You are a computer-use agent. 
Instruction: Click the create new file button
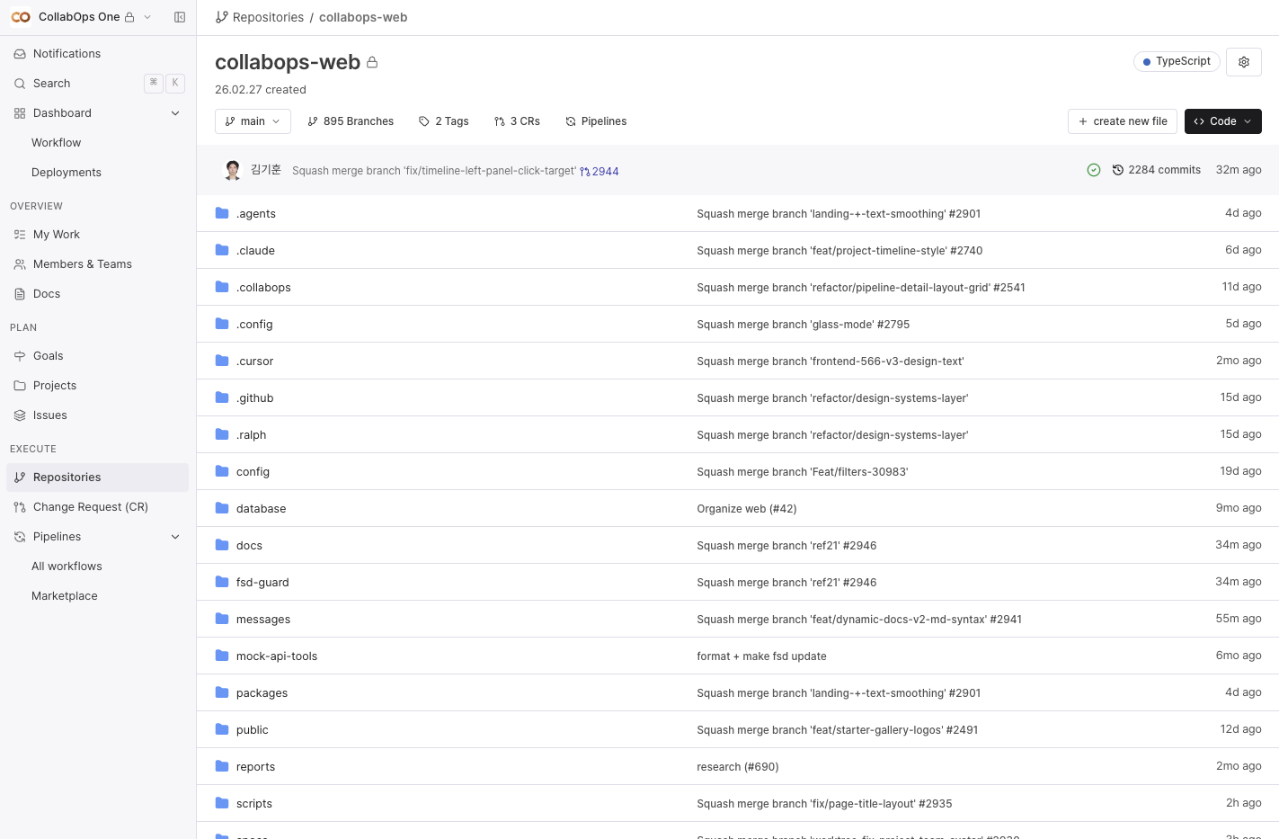click(1123, 121)
